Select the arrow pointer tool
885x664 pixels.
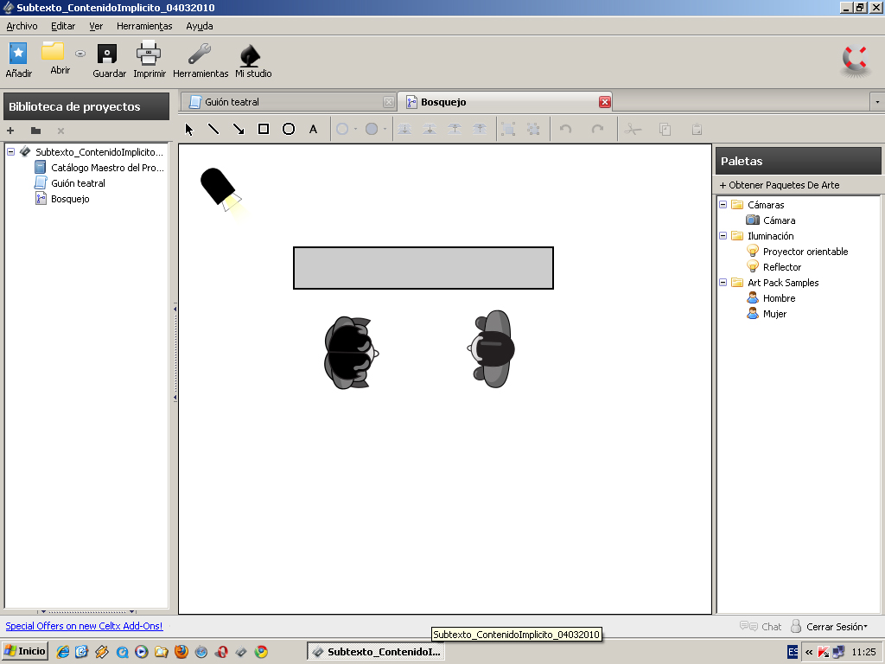(x=190, y=130)
